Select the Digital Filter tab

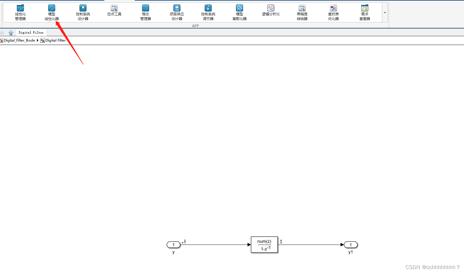(31, 32)
